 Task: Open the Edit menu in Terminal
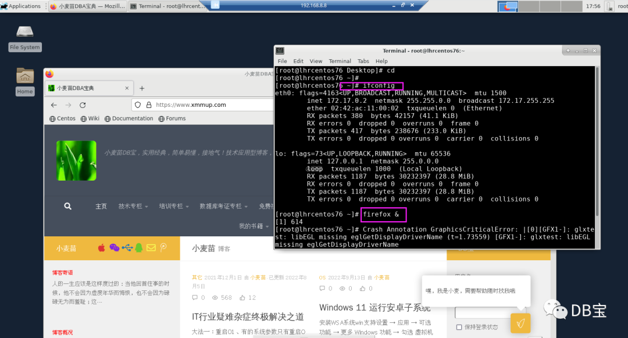(x=298, y=61)
